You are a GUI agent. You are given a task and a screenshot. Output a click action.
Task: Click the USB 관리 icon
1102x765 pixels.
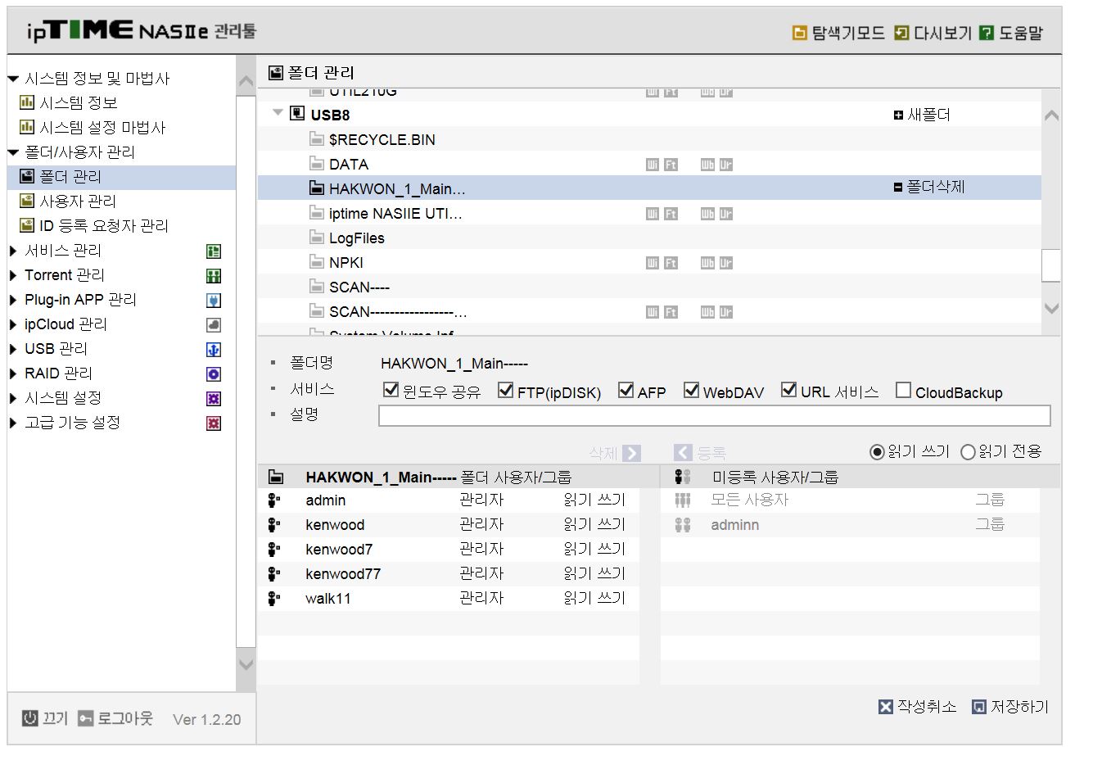tap(214, 350)
